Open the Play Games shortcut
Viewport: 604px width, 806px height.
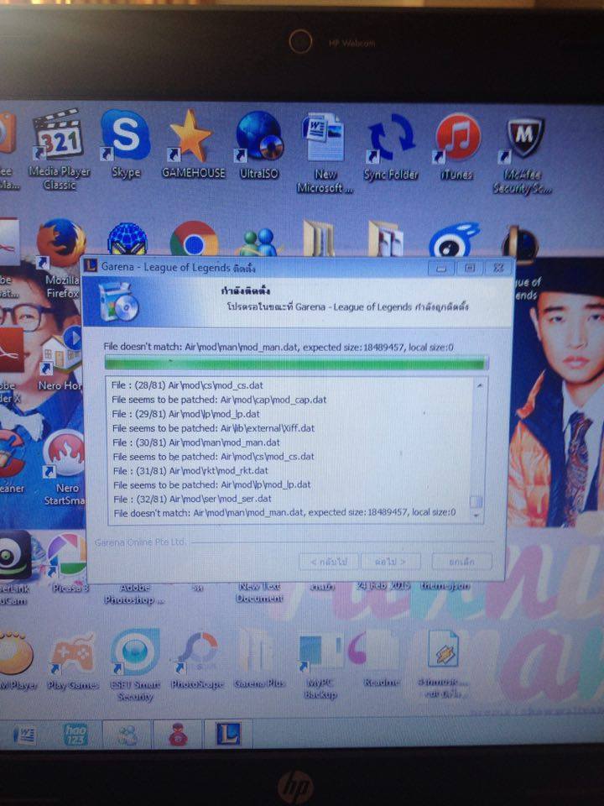(74, 662)
